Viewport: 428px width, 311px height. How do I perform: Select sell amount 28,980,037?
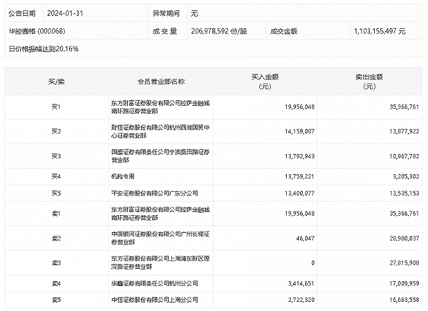[404, 238]
